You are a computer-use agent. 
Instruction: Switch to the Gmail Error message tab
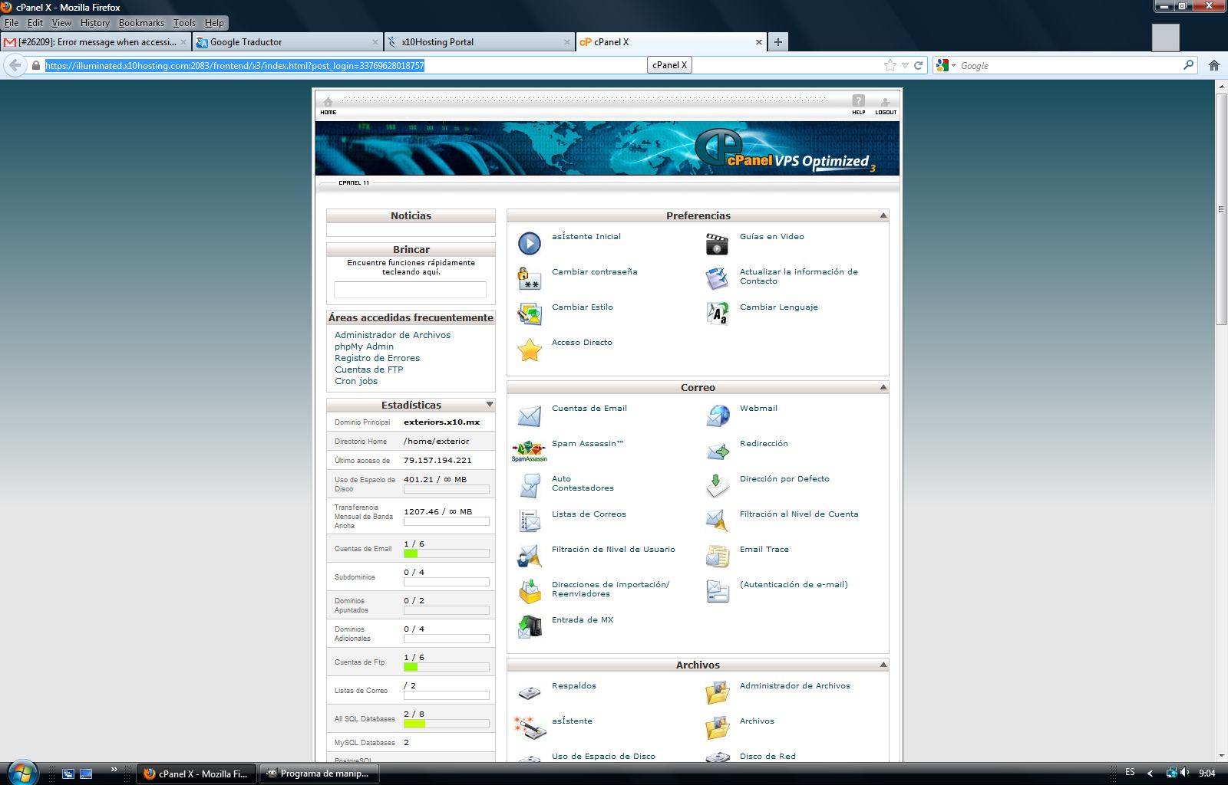click(x=95, y=42)
